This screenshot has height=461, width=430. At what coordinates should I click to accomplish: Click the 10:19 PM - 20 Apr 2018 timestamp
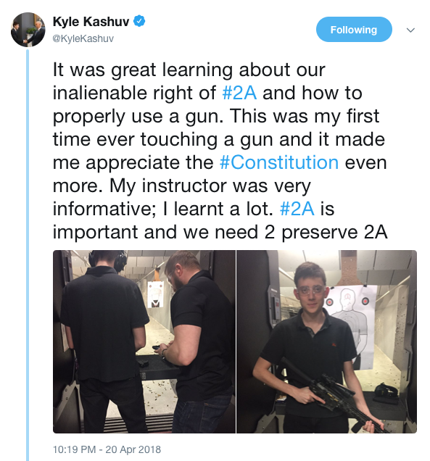click(107, 449)
